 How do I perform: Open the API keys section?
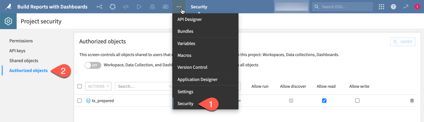(x=17, y=51)
